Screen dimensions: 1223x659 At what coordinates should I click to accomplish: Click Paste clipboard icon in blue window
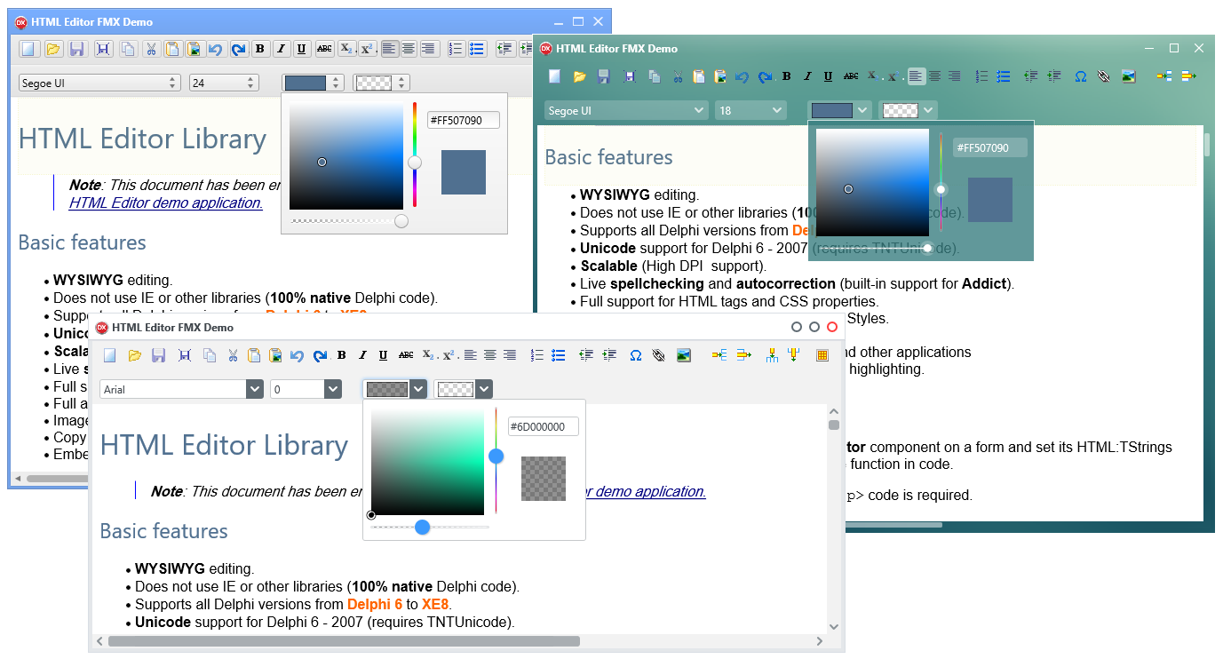click(172, 49)
